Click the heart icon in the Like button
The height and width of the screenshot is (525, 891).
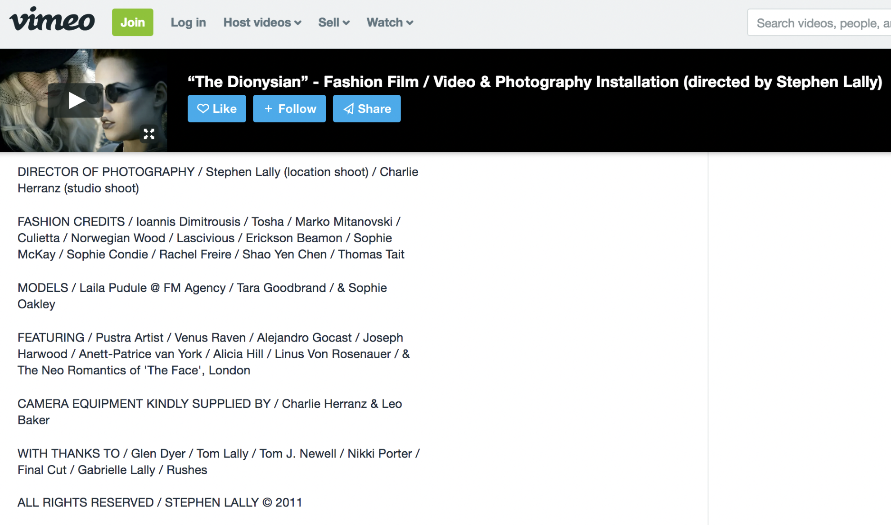203,108
